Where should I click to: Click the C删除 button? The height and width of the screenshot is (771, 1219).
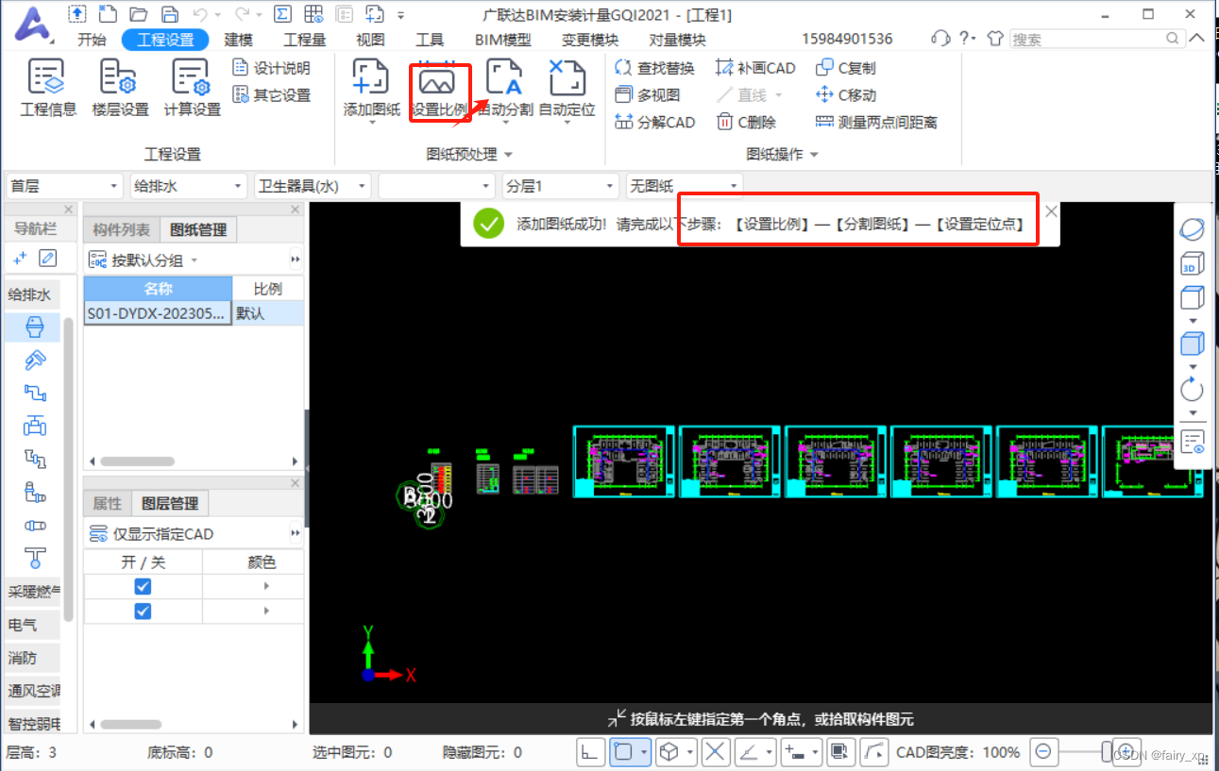tap(745, 122)
